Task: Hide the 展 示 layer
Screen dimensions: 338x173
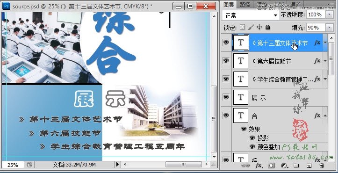Action: [x=226, y=97]
